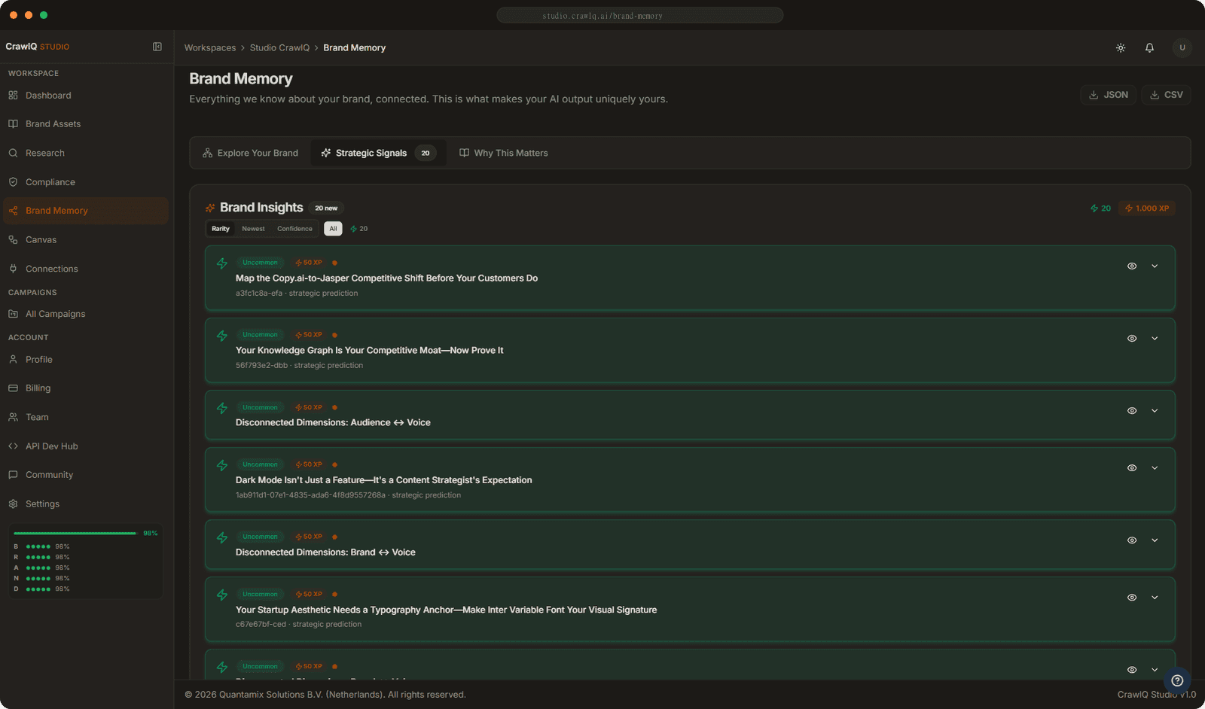Click the 98% brand progress bar
The height and width of the screenshot is (709, 1205).
tap(75, 533)
